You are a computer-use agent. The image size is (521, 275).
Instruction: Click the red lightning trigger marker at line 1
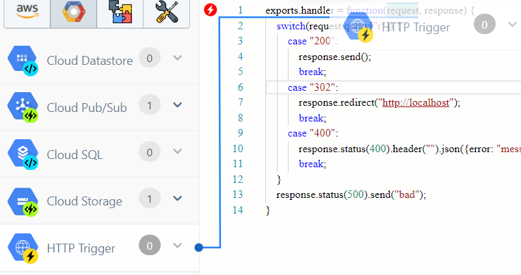[x=210, y=10]
